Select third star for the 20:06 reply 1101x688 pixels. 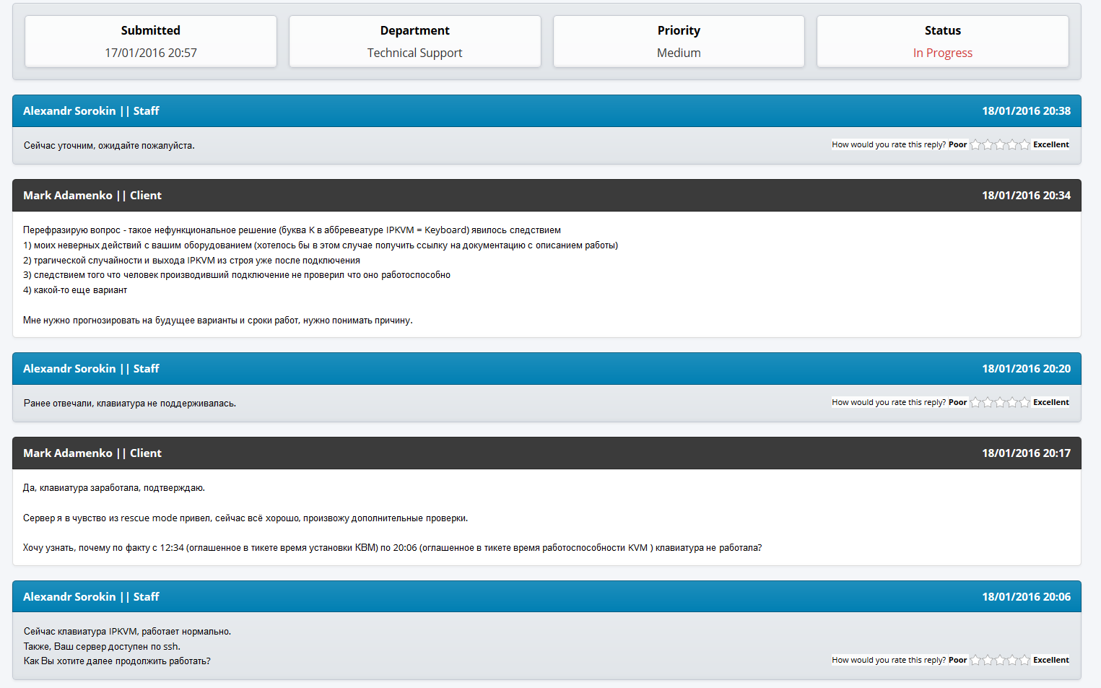click(x=1000, y=660)
